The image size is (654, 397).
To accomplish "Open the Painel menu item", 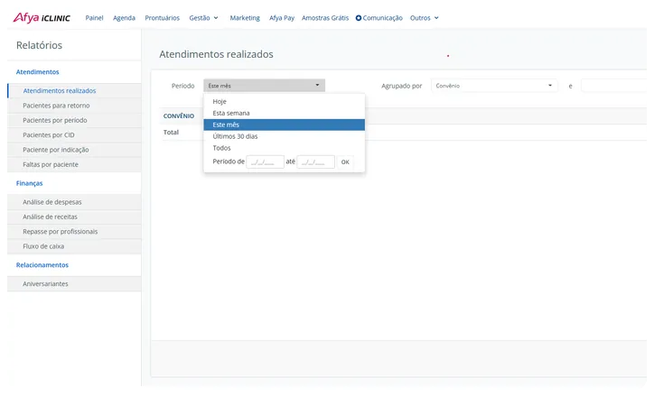I will [x=94, y=18].
